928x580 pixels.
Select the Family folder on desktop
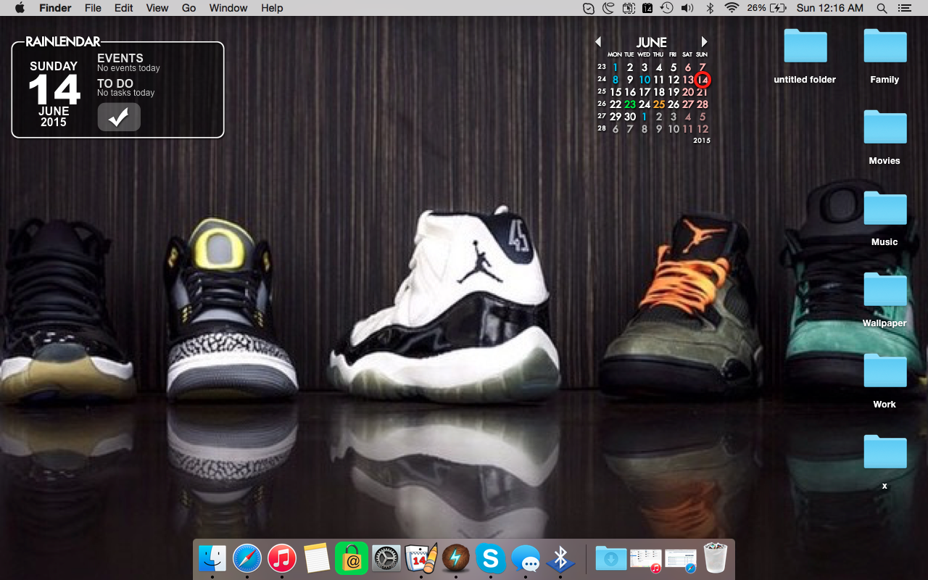884,57
